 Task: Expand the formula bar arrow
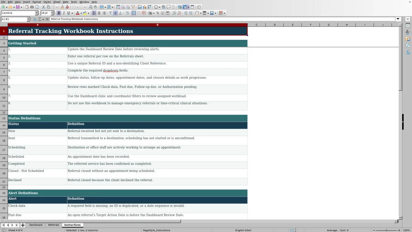[x=398, y=19]
